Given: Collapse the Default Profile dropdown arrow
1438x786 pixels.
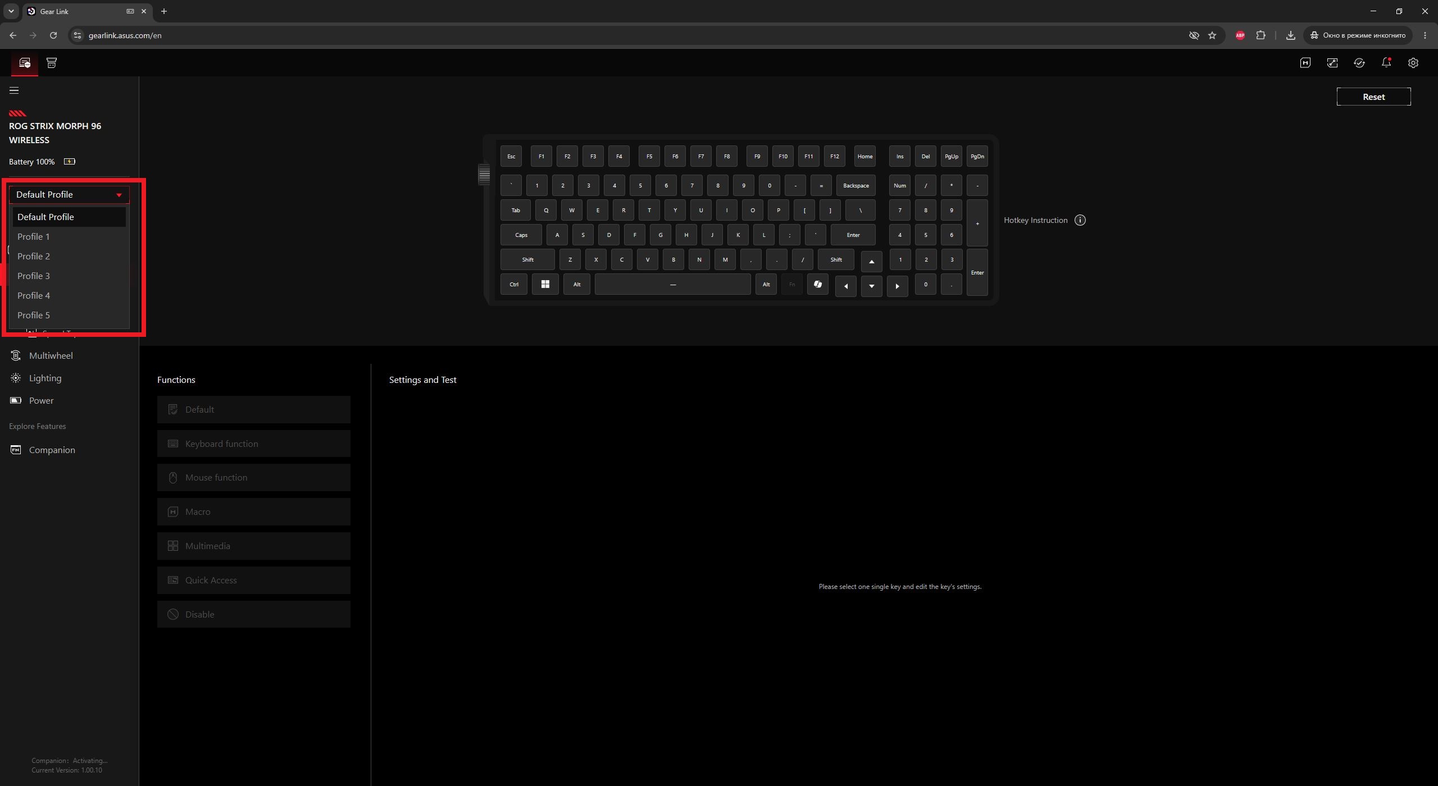Looking at the screenshot, I should tap(119, 195).
